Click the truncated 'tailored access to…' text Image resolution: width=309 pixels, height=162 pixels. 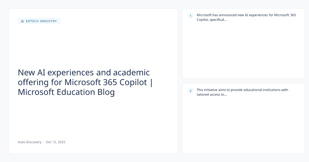tap(212, 94)
